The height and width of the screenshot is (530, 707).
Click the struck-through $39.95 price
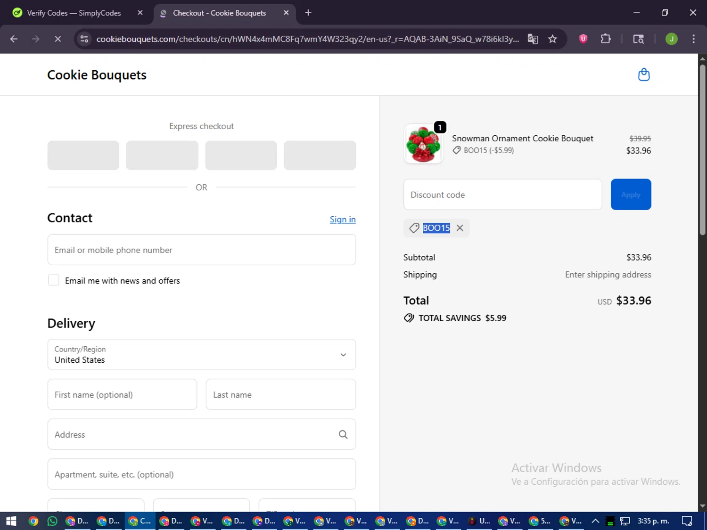pyautogui.click(x=640, y=139)
